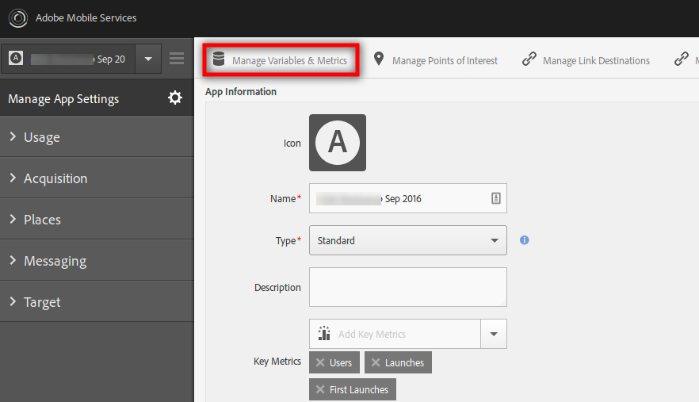
Task: Open Manage Variables & Metrics tab
Action: coord(281,60)
